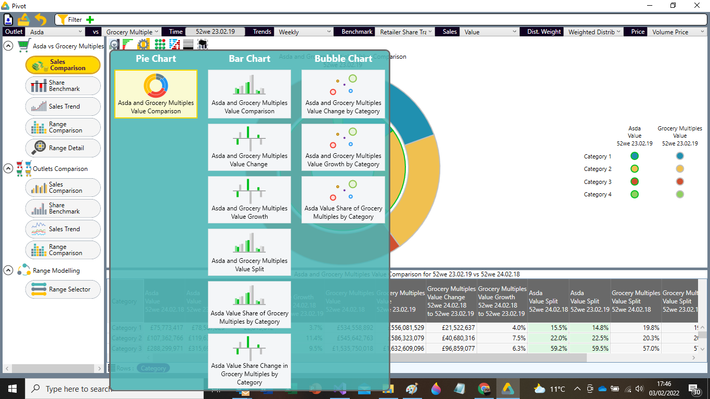Click Asda legend circle for Category 3

(x=634, y=182)
